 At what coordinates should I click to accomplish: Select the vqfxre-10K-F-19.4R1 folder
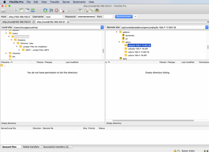(x=137, y=55)
